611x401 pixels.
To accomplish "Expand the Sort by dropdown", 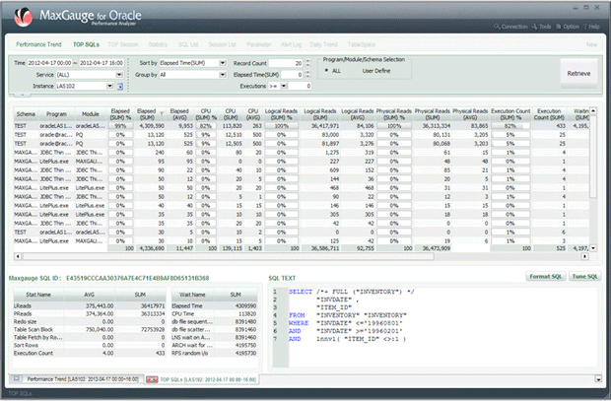I will click(223, 63).
